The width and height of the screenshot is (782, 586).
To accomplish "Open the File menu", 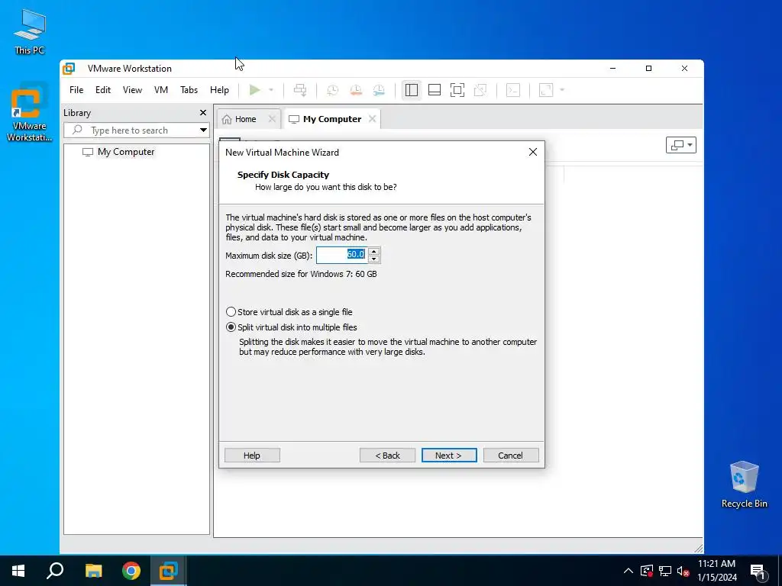I will pyautogui.click(x=76, y=90).
